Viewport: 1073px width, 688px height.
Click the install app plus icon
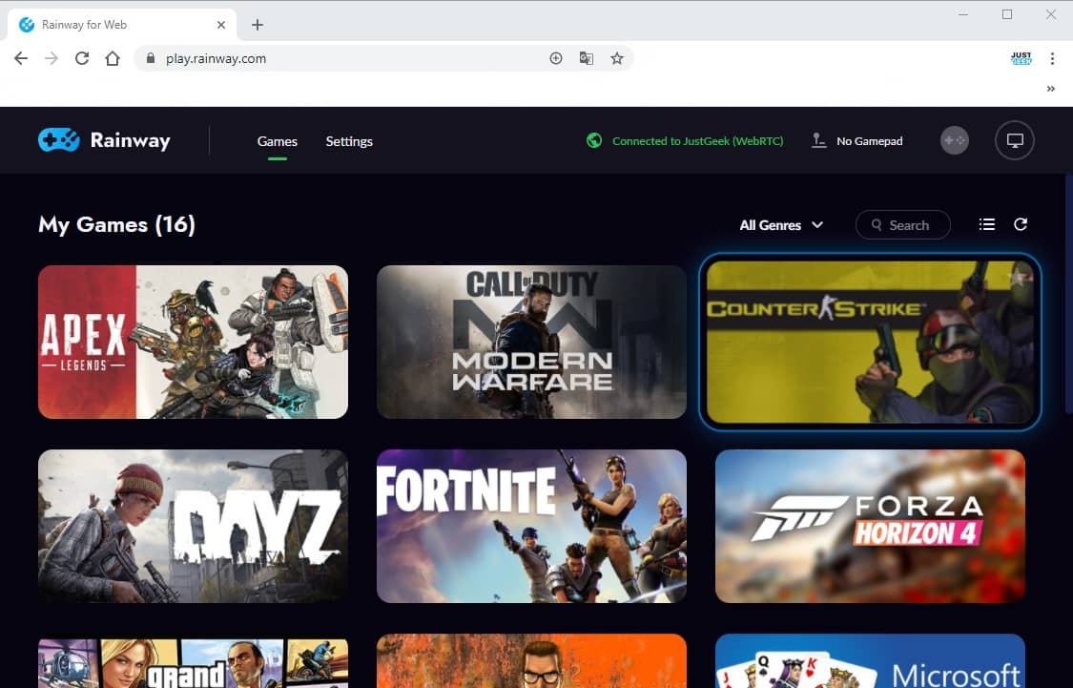556,58
